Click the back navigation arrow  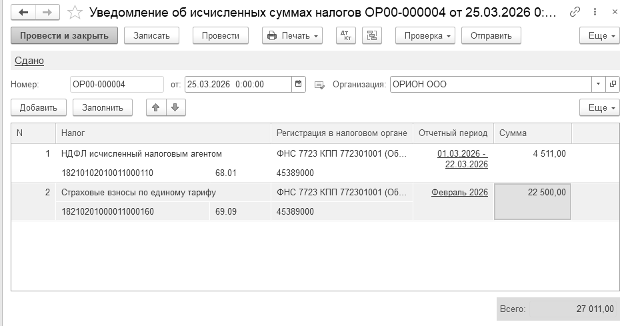pyautogui.click(x=23, y=12)
